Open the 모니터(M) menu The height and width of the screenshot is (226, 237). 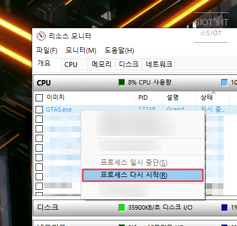point(81,51)
